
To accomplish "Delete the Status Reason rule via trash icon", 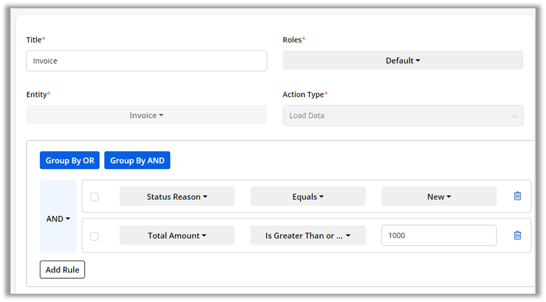I will click(517, 196).
